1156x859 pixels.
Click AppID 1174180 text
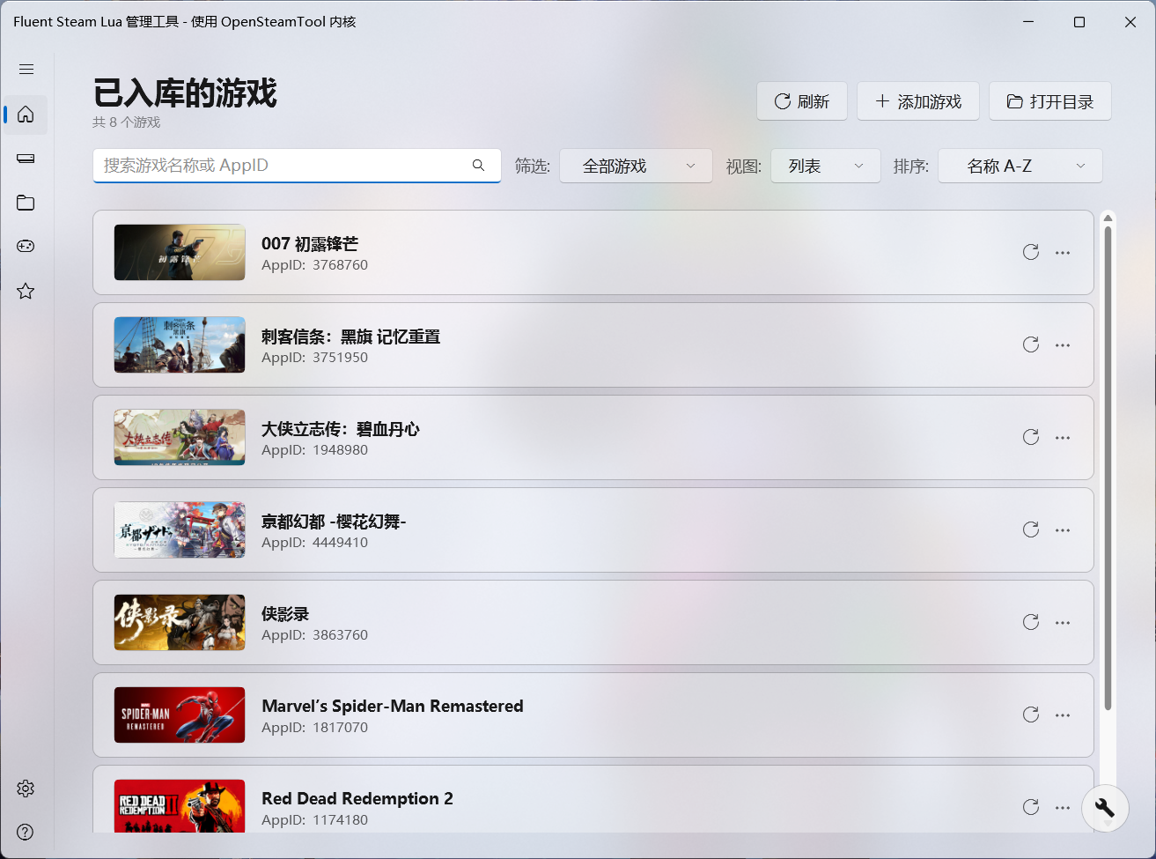pyautogui.click(x=314, y=820)
